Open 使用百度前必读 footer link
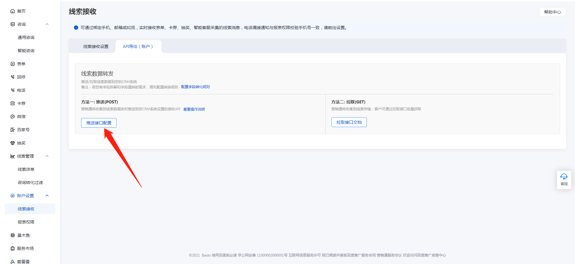This screenshot has width=575, height=264. 224,255
